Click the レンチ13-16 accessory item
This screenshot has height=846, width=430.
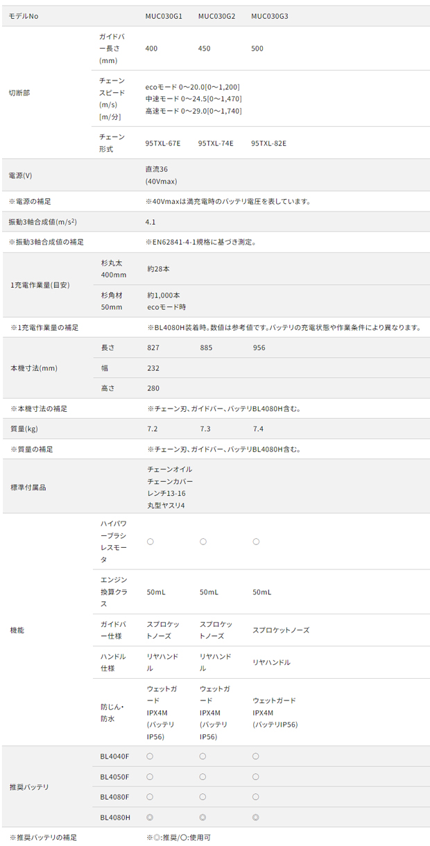pos(166,493)
